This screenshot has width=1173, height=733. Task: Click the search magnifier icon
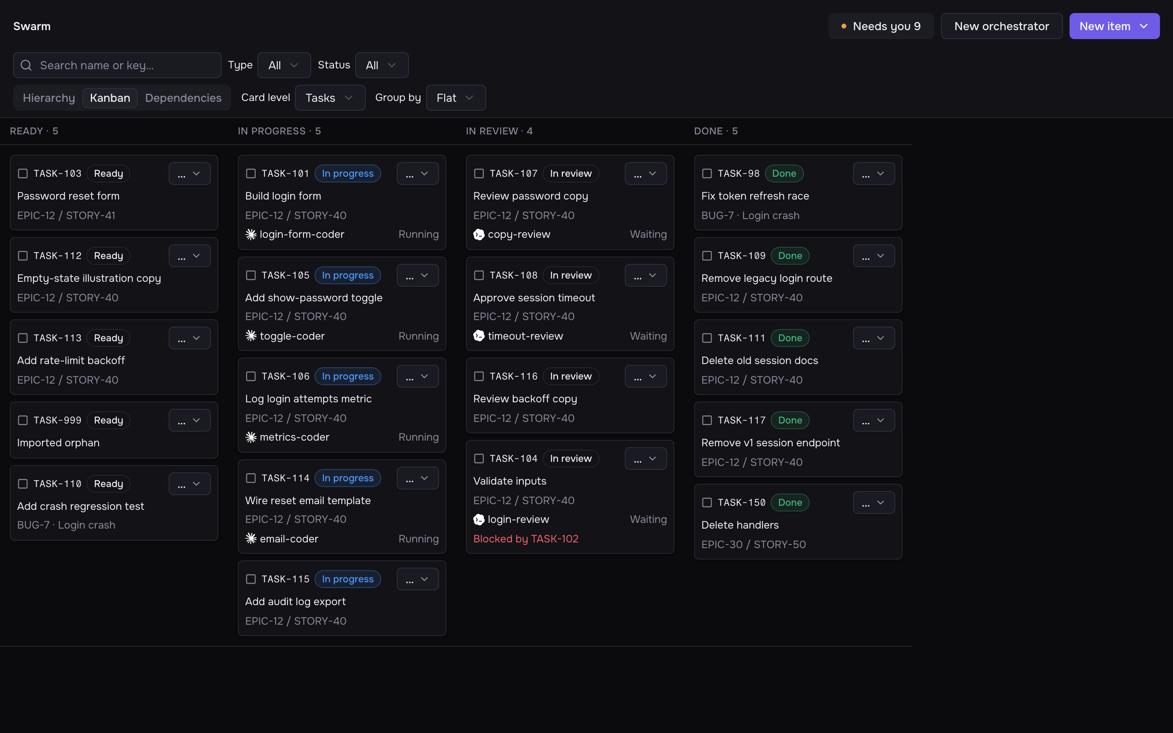pos(26,66)
